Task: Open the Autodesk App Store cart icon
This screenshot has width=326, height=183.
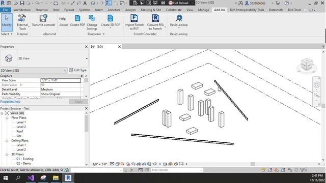Action: (277, 3)
